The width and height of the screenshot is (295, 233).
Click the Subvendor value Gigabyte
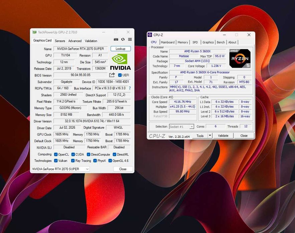pos(66,82)
